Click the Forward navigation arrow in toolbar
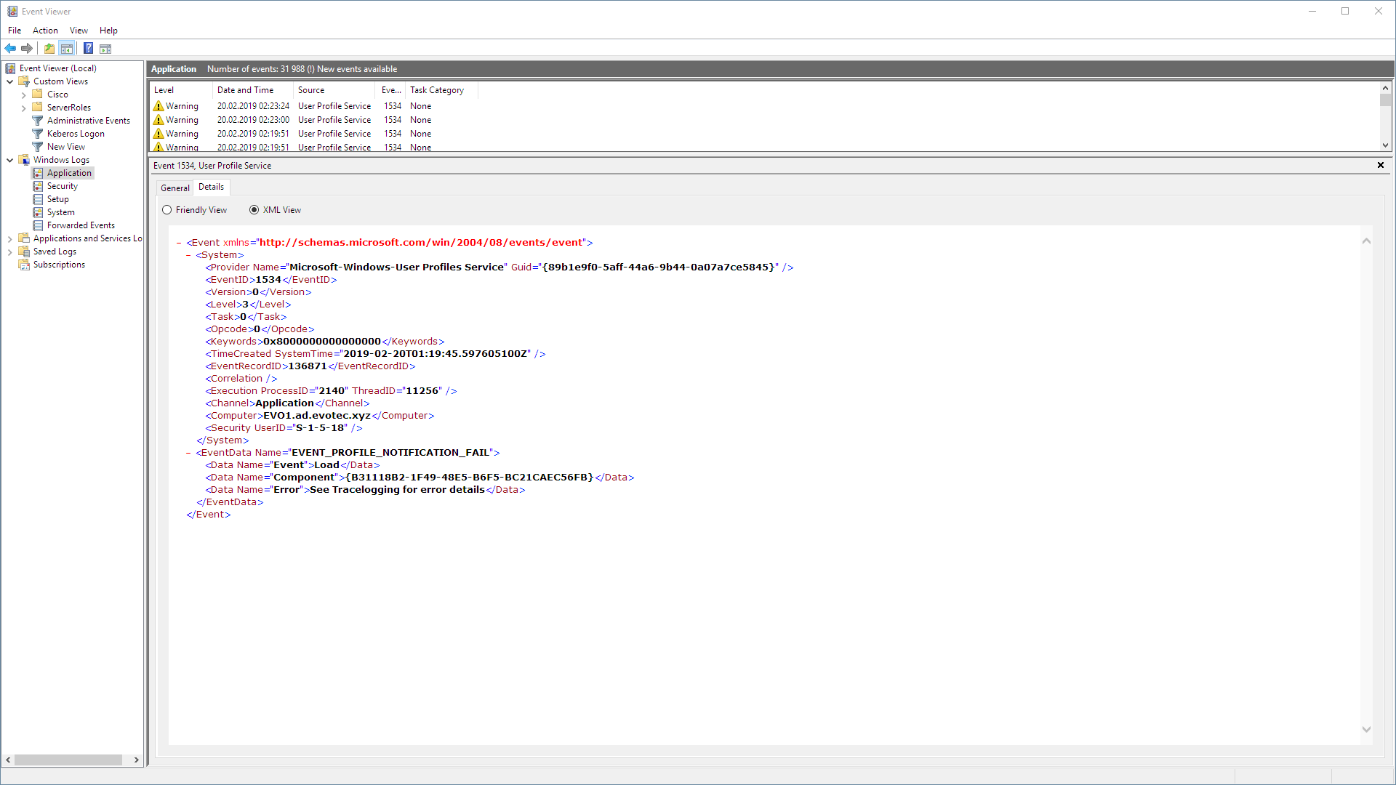The width and height of the screenshot is (1396, 785). [x=27, y=48]
